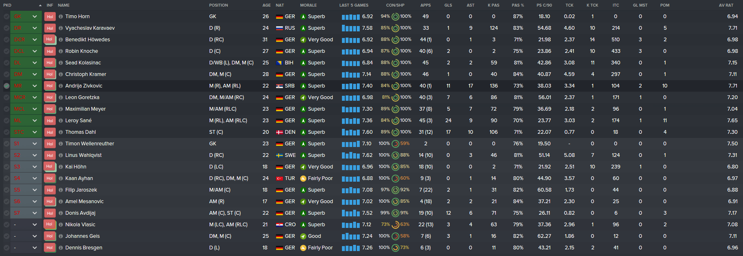Open the unpicked slot dropdown for Johannes Geis

coord(35,236)
